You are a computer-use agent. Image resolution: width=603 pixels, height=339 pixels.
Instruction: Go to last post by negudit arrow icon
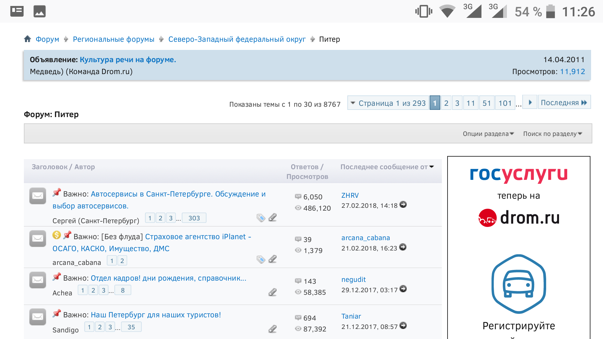tap(403, 289)
